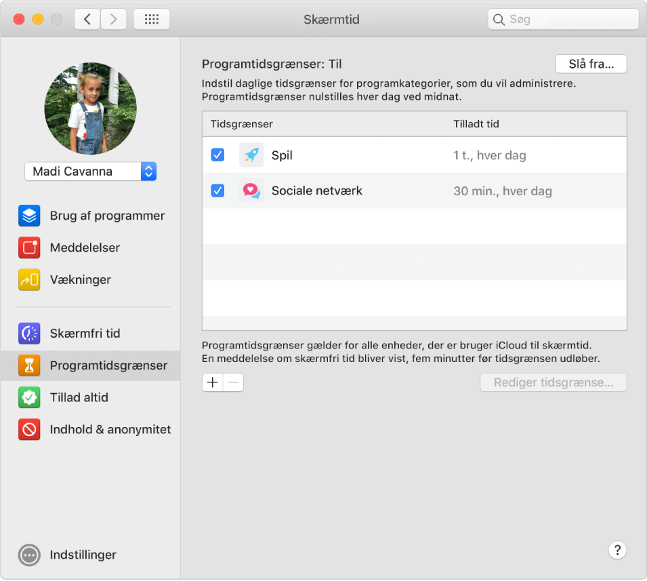Click in the Søg search field

(563, 20)
